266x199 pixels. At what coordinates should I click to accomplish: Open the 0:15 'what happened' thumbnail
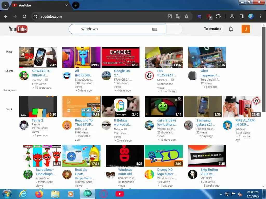pyautogui.click(x=207, y=57)
